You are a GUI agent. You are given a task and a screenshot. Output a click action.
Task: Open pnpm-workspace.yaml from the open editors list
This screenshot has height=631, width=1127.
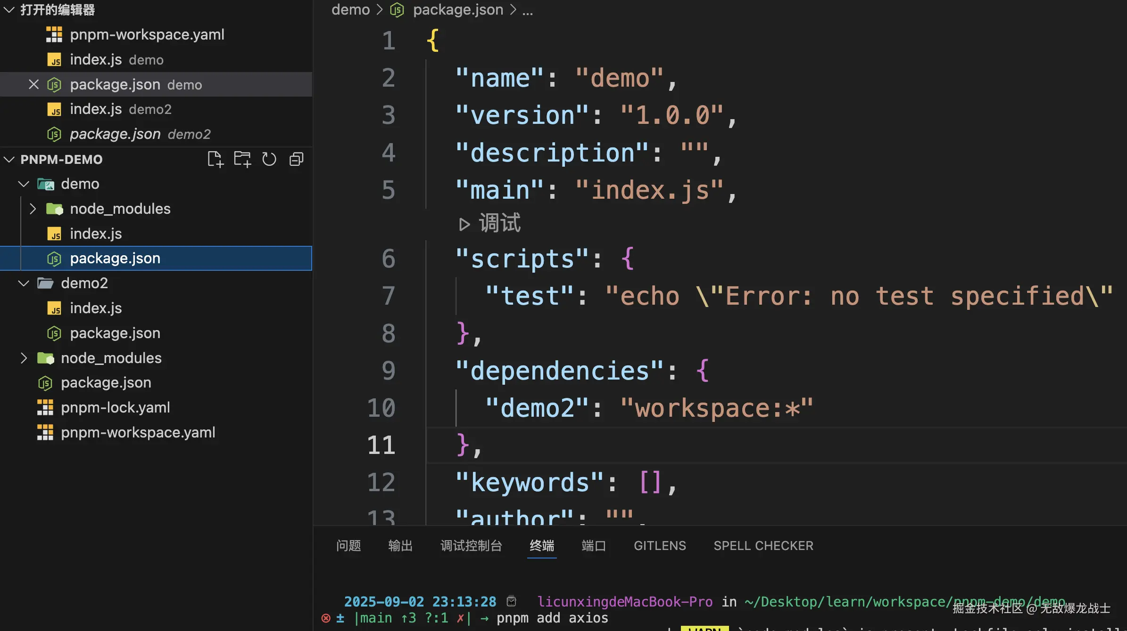coord(147,34)
